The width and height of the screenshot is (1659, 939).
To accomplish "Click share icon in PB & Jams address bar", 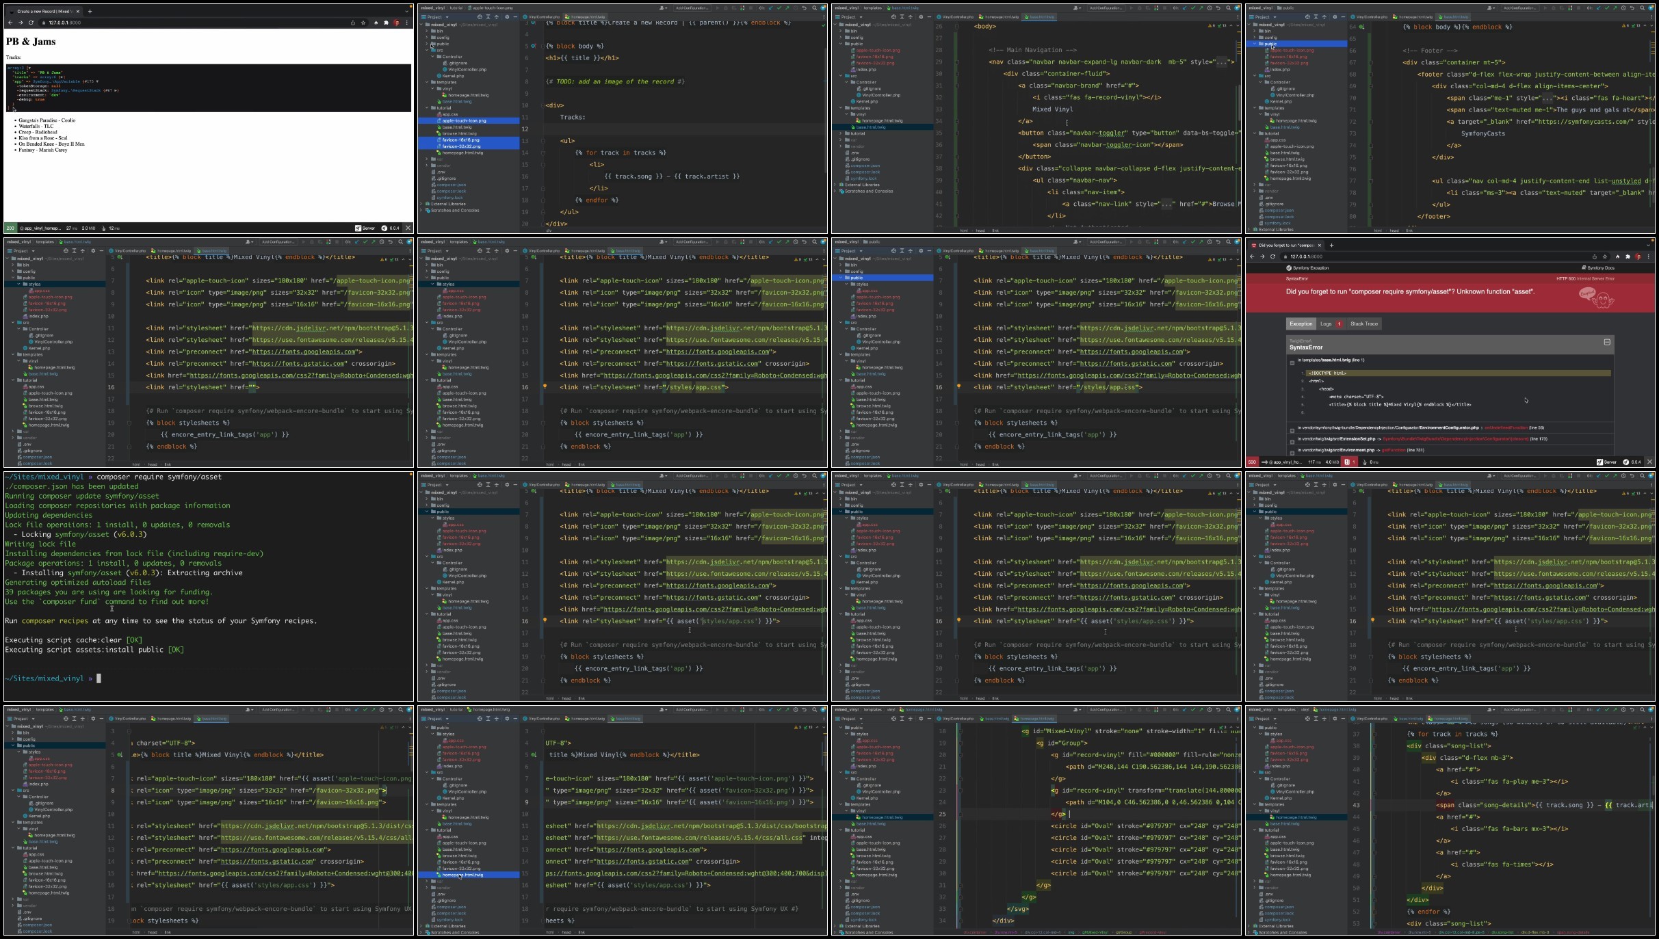I will (353, 23).
